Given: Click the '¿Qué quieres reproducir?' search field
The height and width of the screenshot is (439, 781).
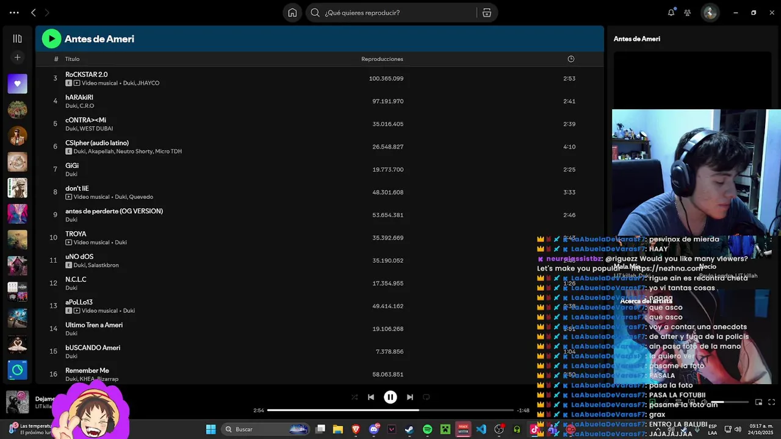Looking at the screenshot, I should [x=390, y=13].
